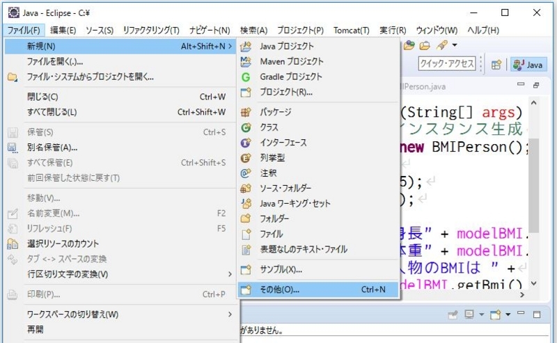557x343 pixels.
Task: Click the 別名保管 save-as icon
Action: click(x=13, y=147)
